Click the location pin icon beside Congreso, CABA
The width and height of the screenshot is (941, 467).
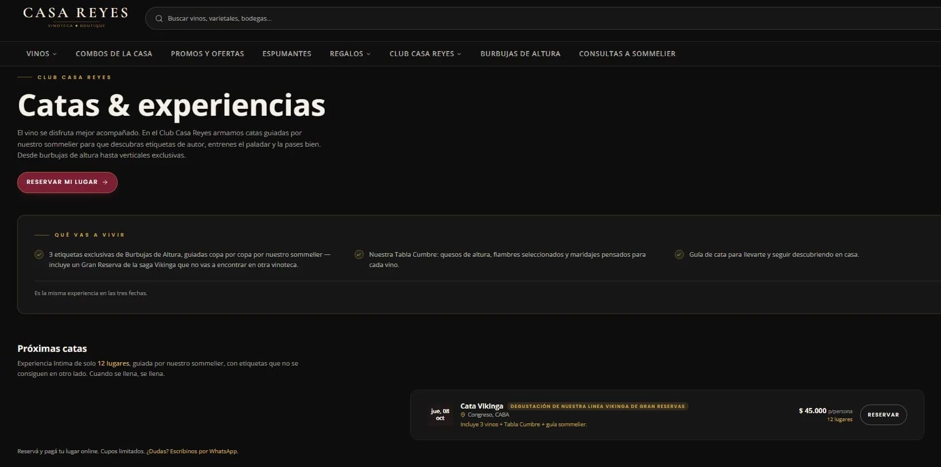click(463, 415)
